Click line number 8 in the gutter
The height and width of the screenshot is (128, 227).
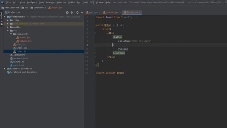(87, 45)
